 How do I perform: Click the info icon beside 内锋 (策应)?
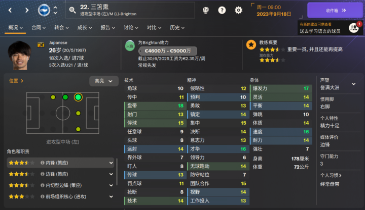43,163
